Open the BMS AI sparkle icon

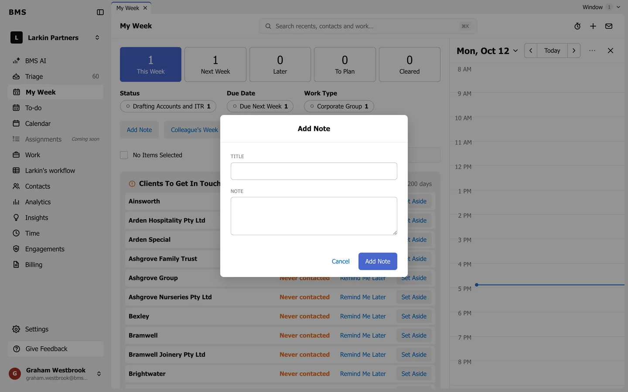[x=16, y=61]
